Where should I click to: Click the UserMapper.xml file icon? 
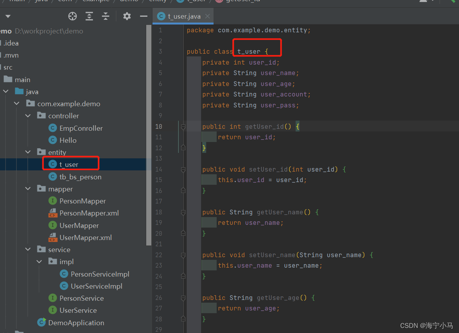pyautogui.click(x=53, y=237)
